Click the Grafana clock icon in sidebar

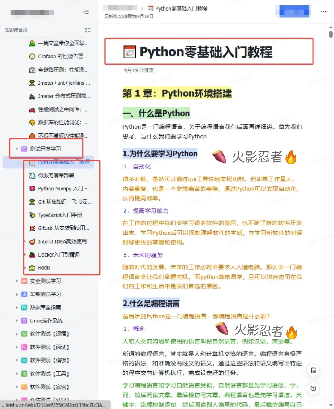[x=32, y=56]
